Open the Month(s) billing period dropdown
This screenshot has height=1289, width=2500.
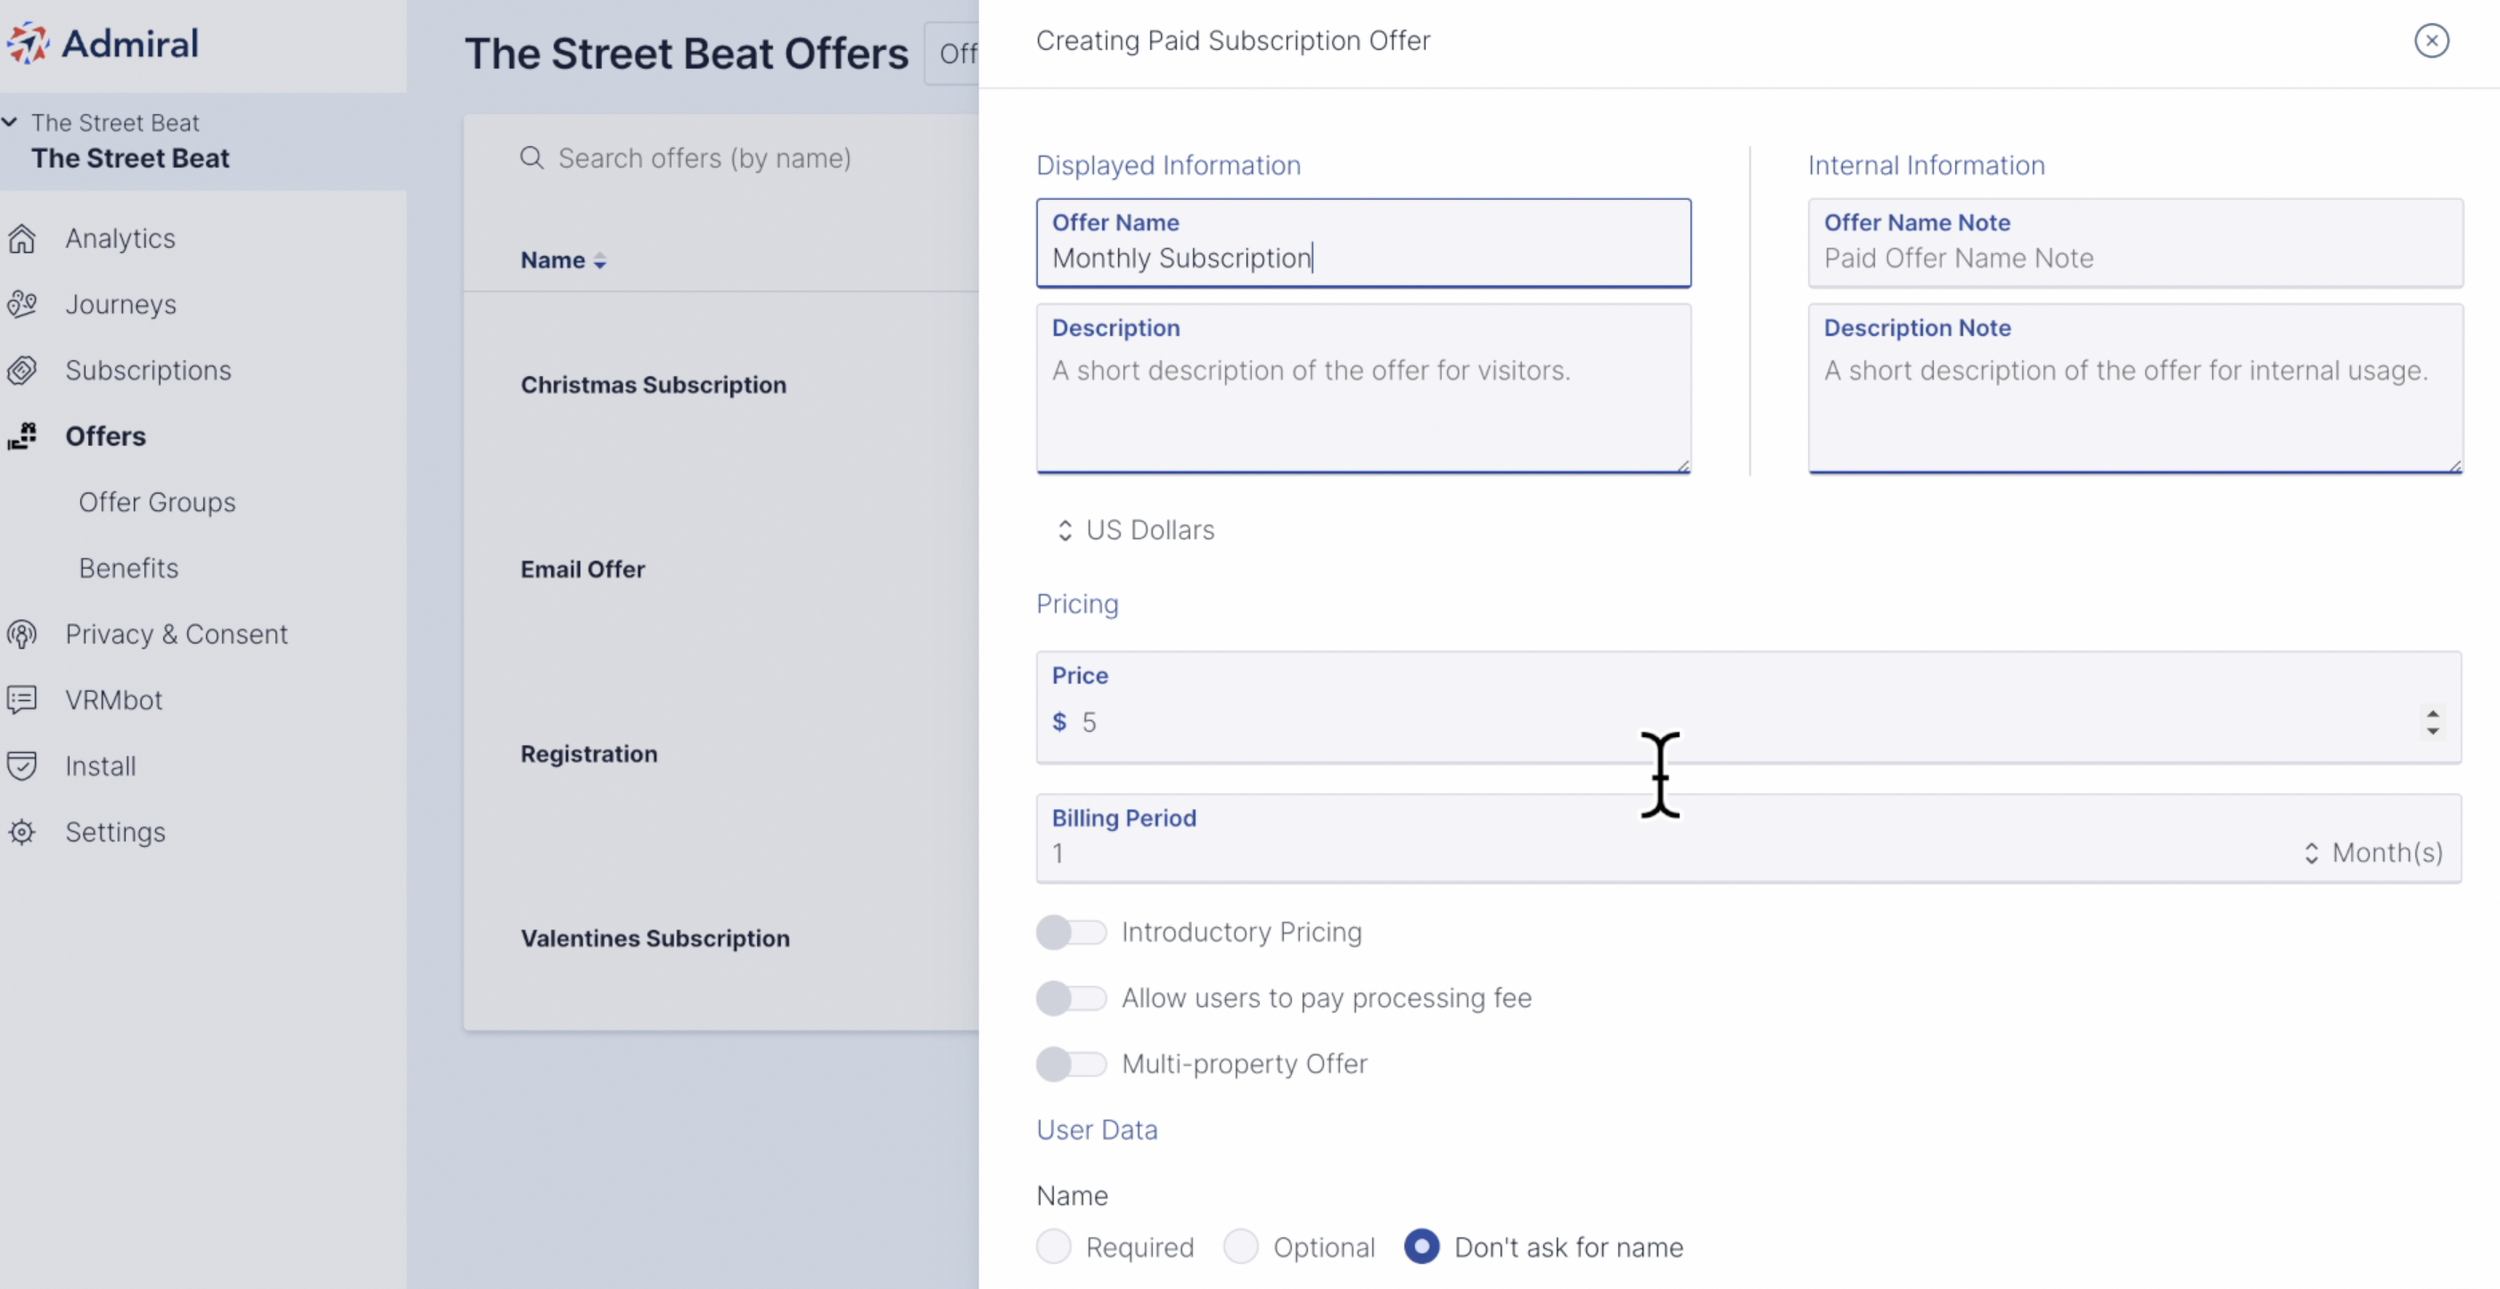tap(2373, 852)
